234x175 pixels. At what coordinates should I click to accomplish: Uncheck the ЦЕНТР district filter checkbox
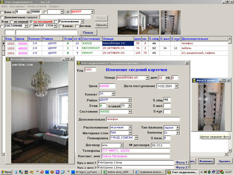click(68, 12)
